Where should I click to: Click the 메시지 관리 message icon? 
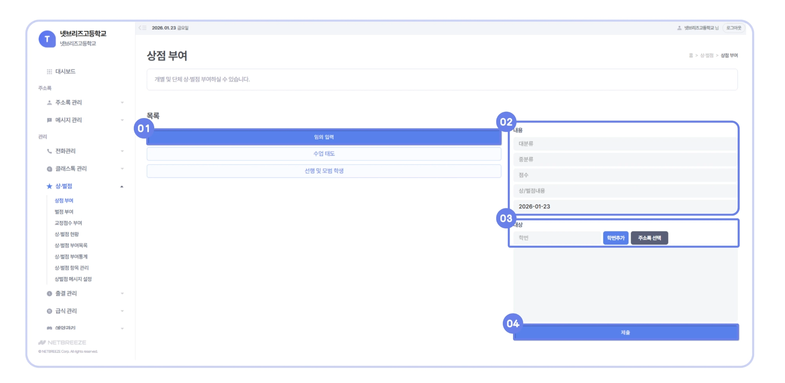pos(49,120)
